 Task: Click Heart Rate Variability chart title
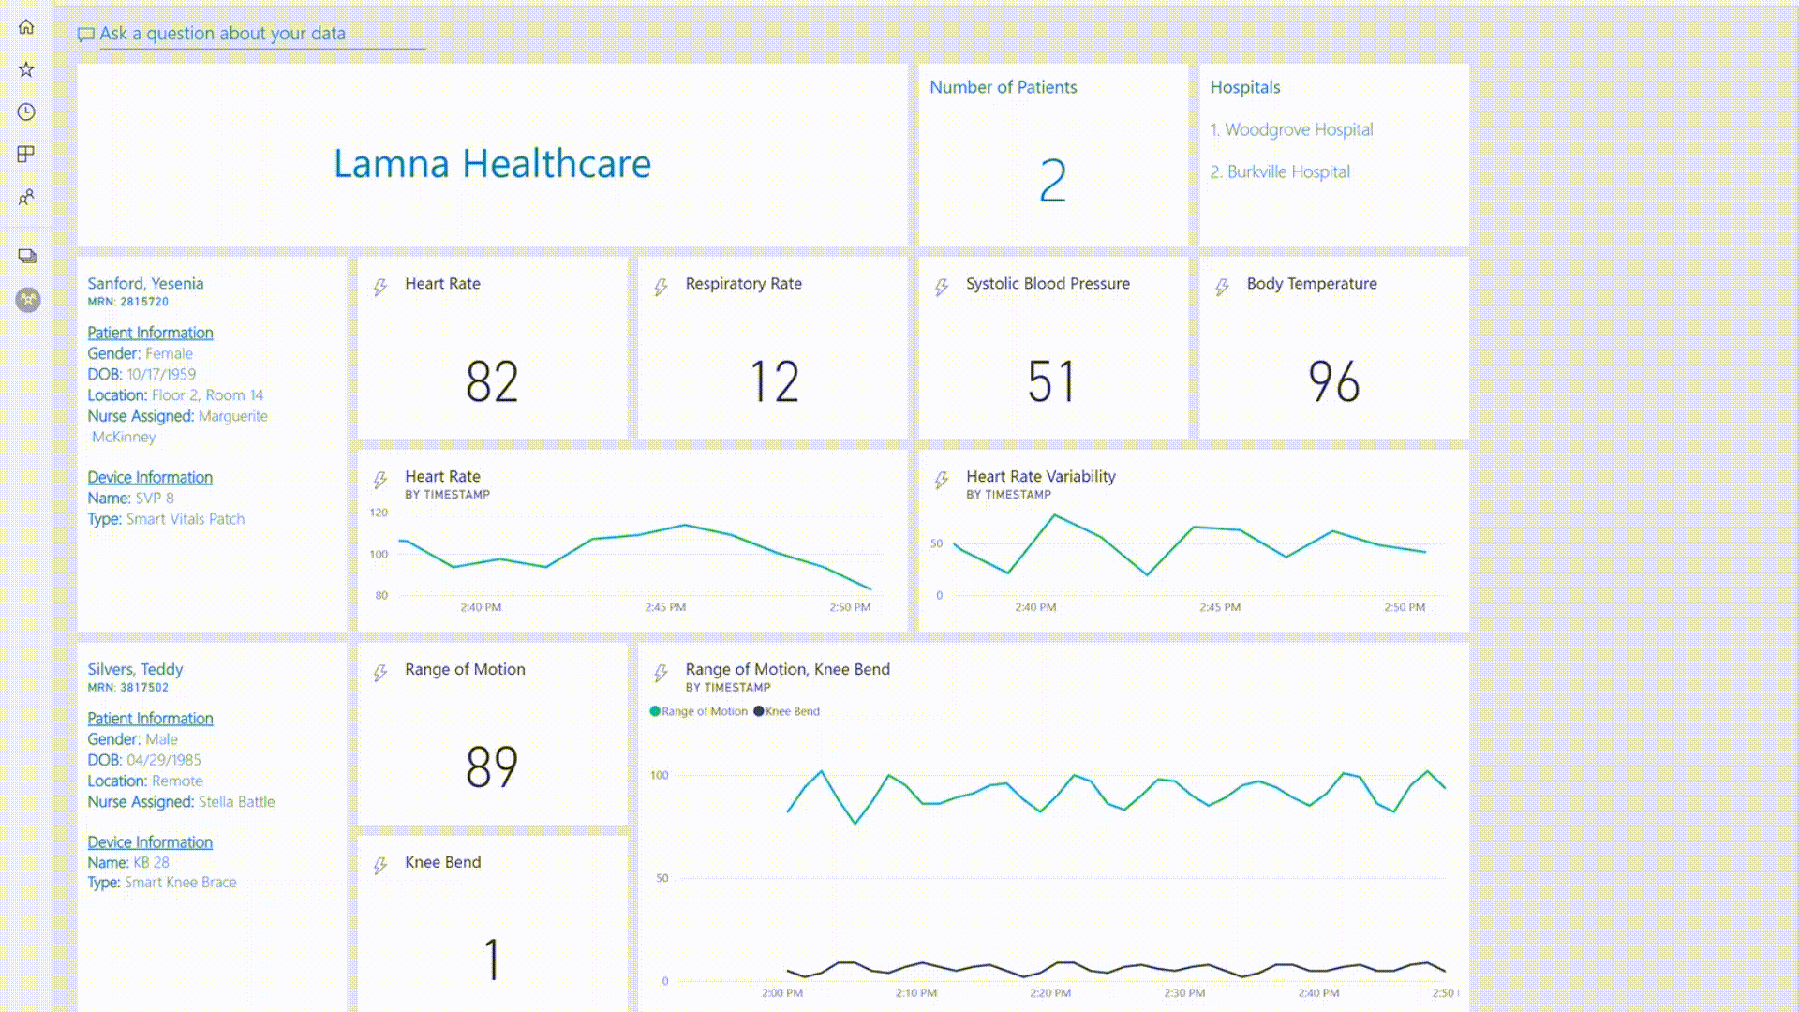(x=1041, y=476)
